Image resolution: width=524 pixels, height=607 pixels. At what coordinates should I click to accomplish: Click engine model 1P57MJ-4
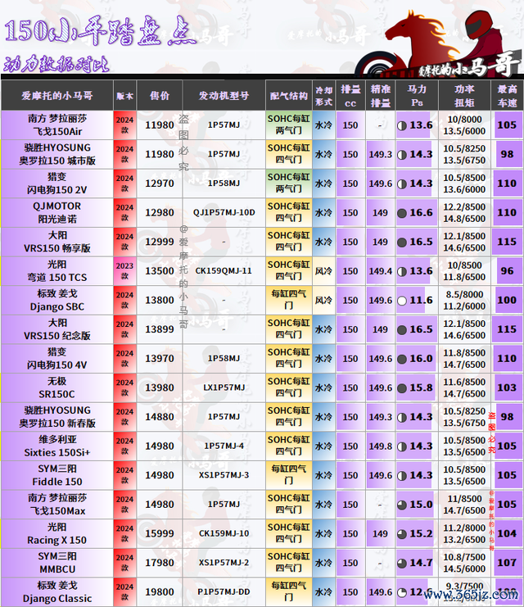pos(224,446)
